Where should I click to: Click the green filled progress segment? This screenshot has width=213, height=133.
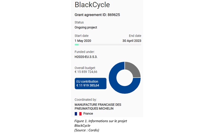[77, 45]
